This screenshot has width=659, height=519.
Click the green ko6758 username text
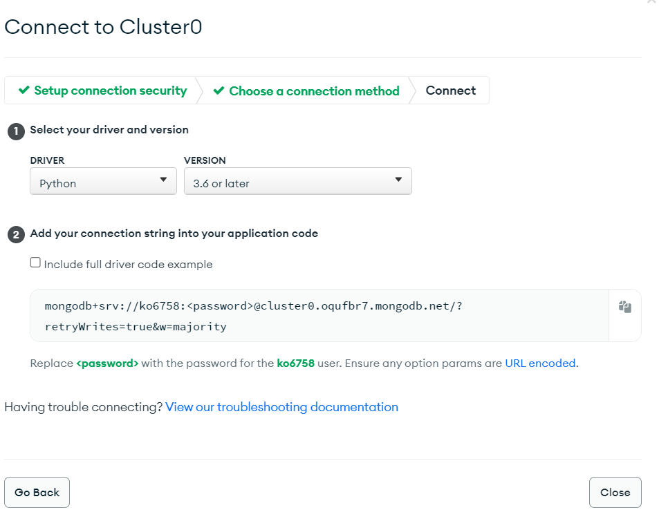point(295,364)
